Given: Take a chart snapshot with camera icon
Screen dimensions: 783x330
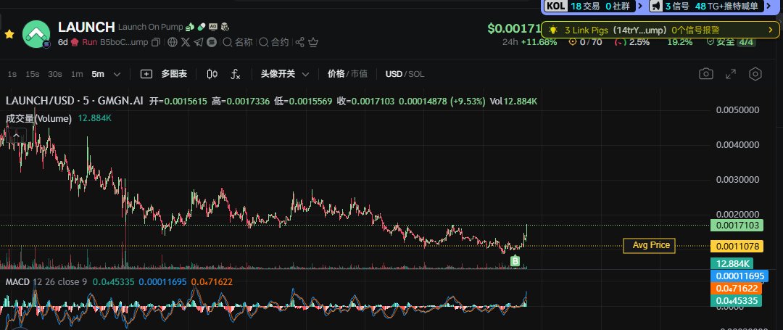Looking at the screenshot, I should tap(705, 74).
